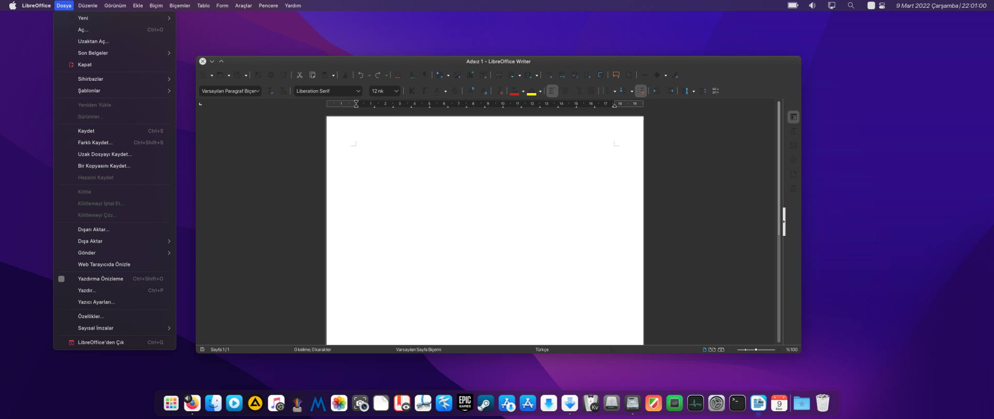Click the Insert Page Break icon
The width and height of the screenshot is (994, 419).
(x=499, y=75)
